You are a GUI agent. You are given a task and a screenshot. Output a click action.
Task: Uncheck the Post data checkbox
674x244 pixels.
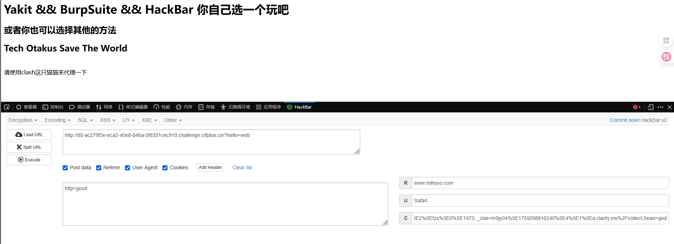point(65,168)
